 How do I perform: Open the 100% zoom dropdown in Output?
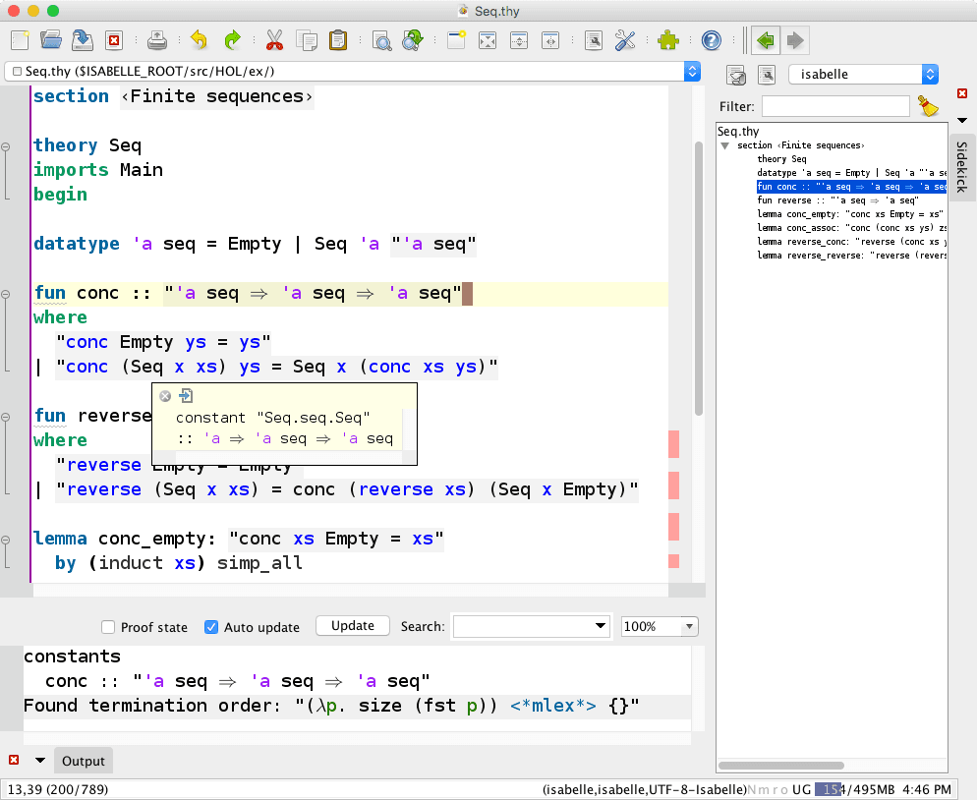[x=688, y=626]
